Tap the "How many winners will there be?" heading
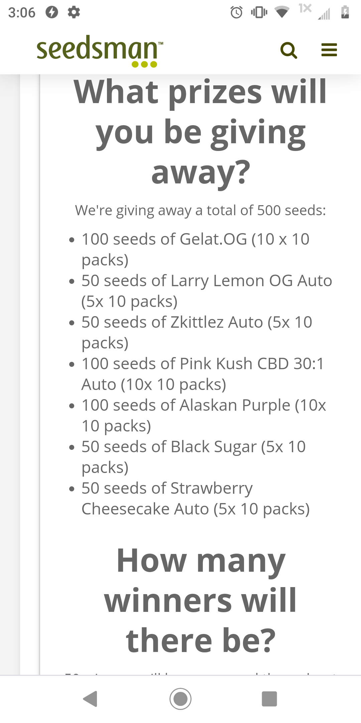 (x=200, y=600)
